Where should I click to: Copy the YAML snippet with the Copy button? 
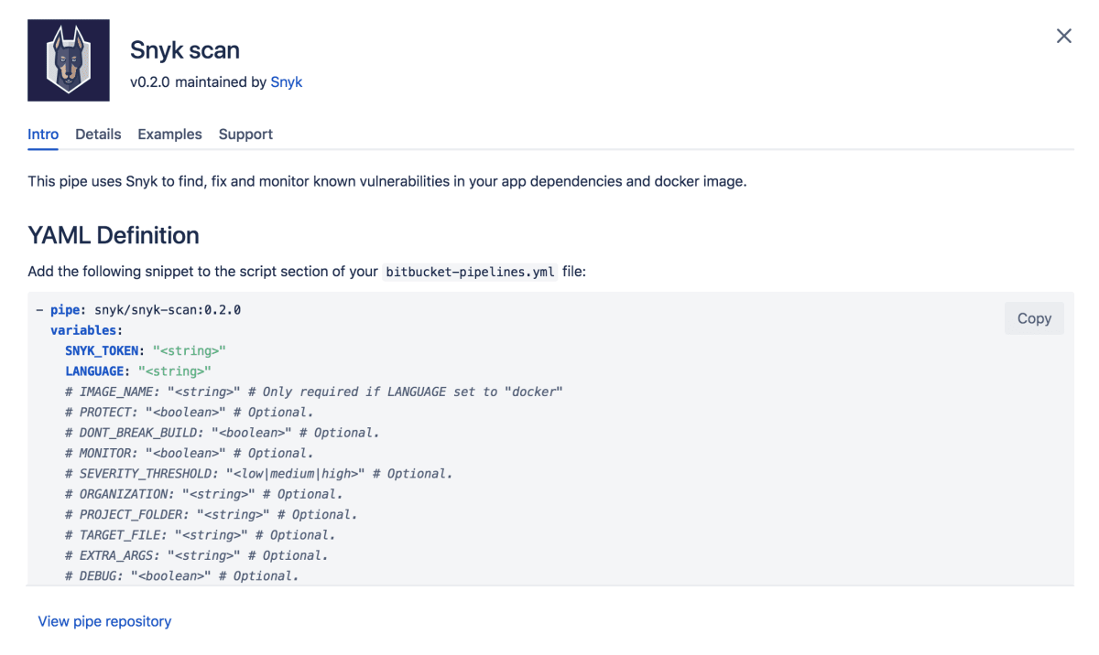pyautogui.click(x=1033, y=317)
